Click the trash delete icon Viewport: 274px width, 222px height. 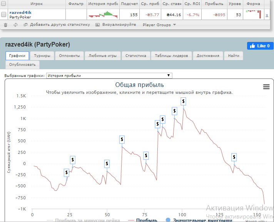(x=6, y=25)
